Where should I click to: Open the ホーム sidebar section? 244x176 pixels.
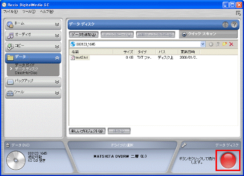pos(33,24)
